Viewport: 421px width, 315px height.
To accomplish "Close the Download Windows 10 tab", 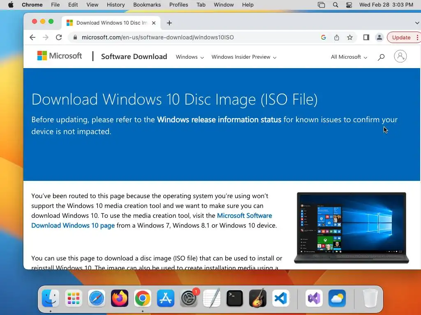I will (x=154, y=23).
